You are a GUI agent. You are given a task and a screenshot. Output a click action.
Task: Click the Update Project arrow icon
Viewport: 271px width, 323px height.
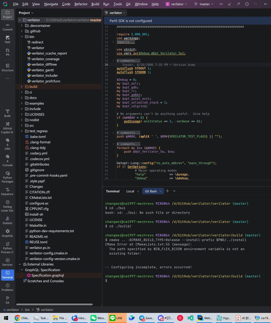point(230,4)
